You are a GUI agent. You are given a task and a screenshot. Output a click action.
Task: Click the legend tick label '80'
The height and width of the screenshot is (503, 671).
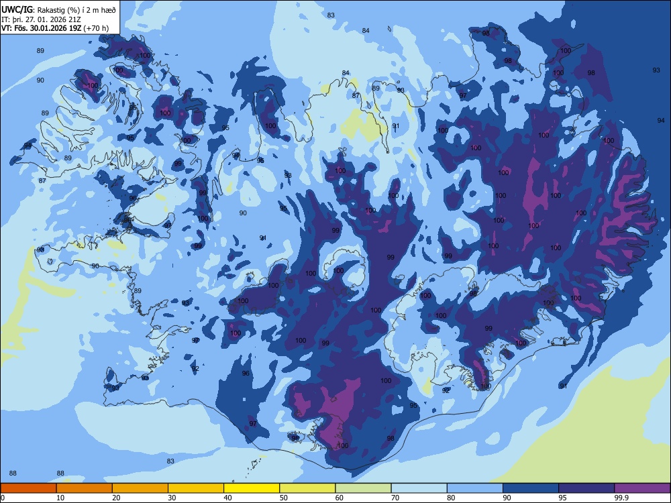pyautogui.click(x=451, y=498)
